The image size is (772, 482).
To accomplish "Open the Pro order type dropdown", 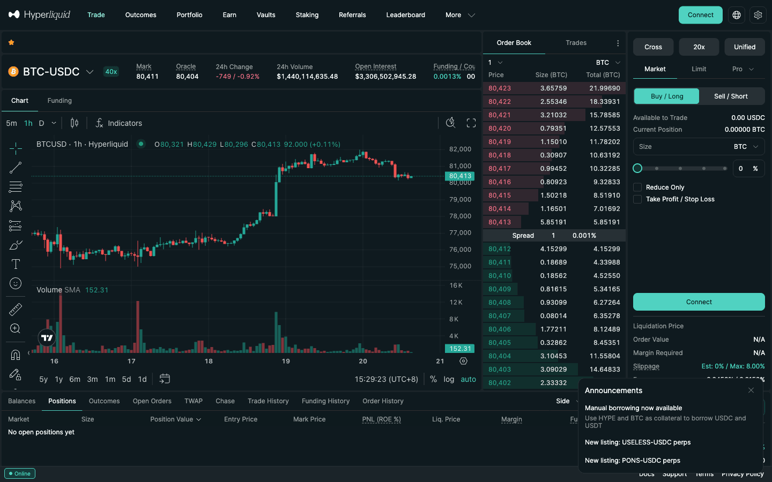I will (x=743, y=69).
